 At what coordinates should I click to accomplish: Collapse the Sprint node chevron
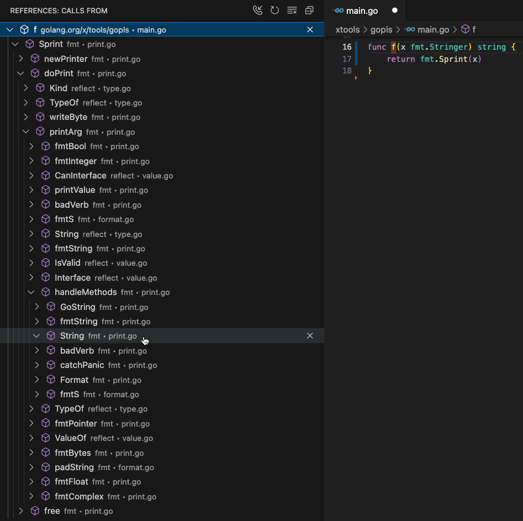coord(15,44)
